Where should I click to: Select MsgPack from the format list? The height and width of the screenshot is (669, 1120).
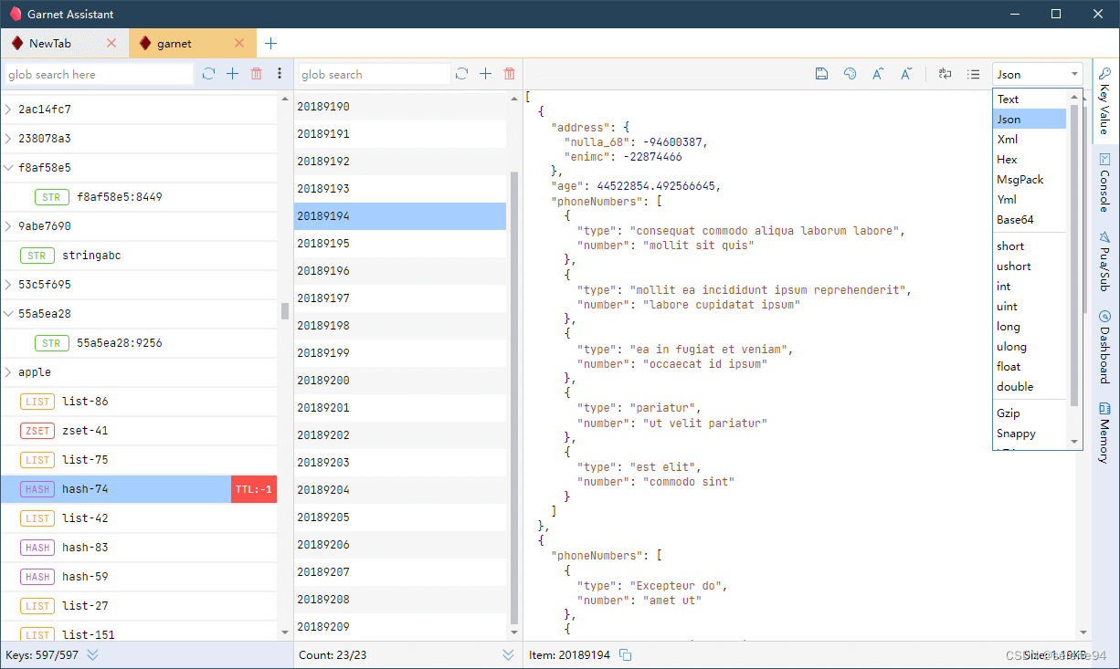(x=1020, y=180)
